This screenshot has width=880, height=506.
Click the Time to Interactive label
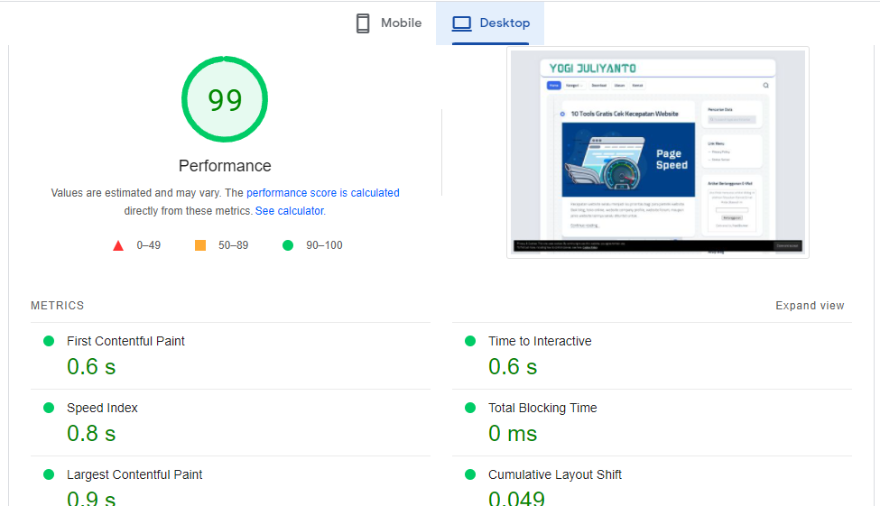tap(540, 341)
